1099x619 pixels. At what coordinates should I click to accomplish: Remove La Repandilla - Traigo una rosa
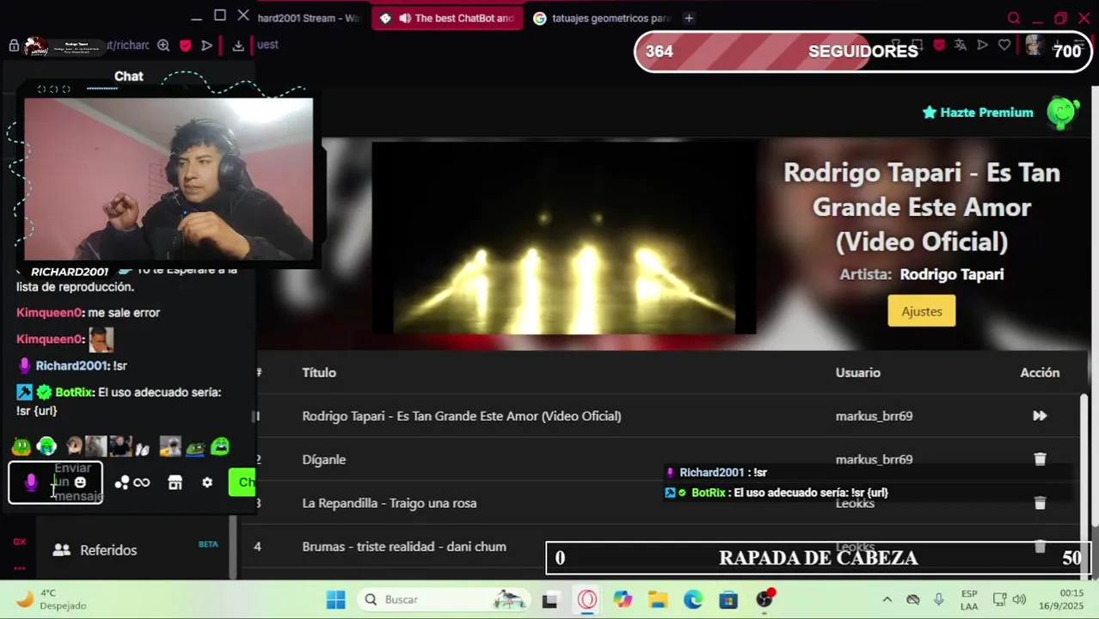[x=1040, y=503]
